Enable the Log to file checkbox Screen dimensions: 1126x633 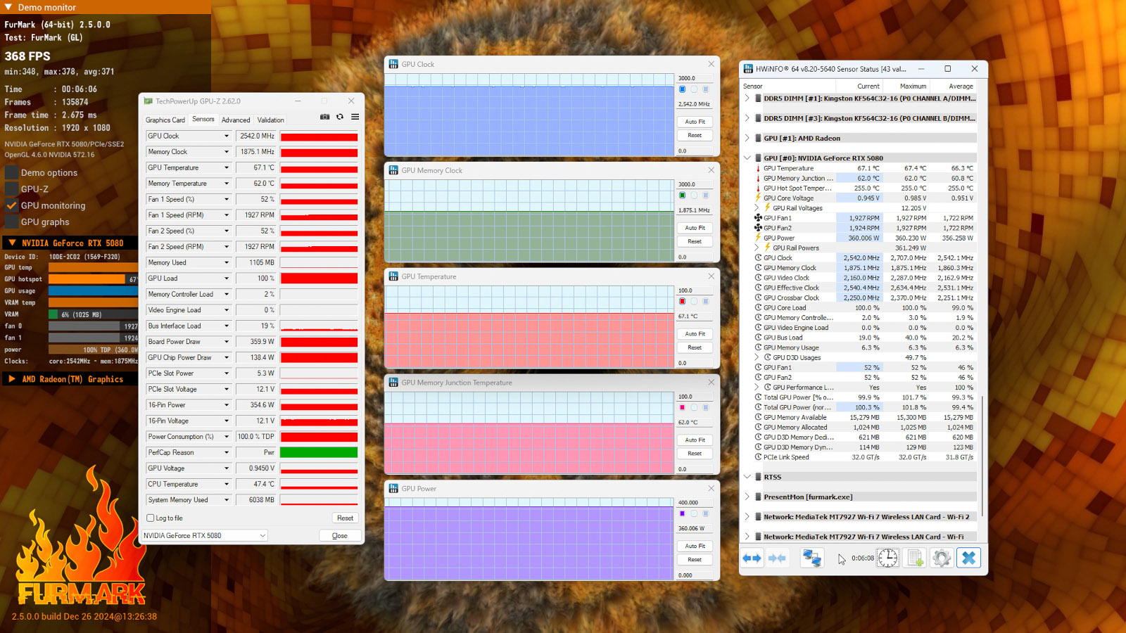150,518
